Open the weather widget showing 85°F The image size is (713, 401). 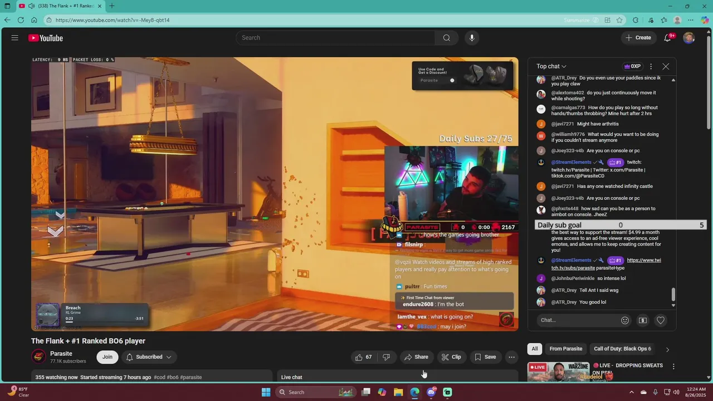tap(18, 392)
